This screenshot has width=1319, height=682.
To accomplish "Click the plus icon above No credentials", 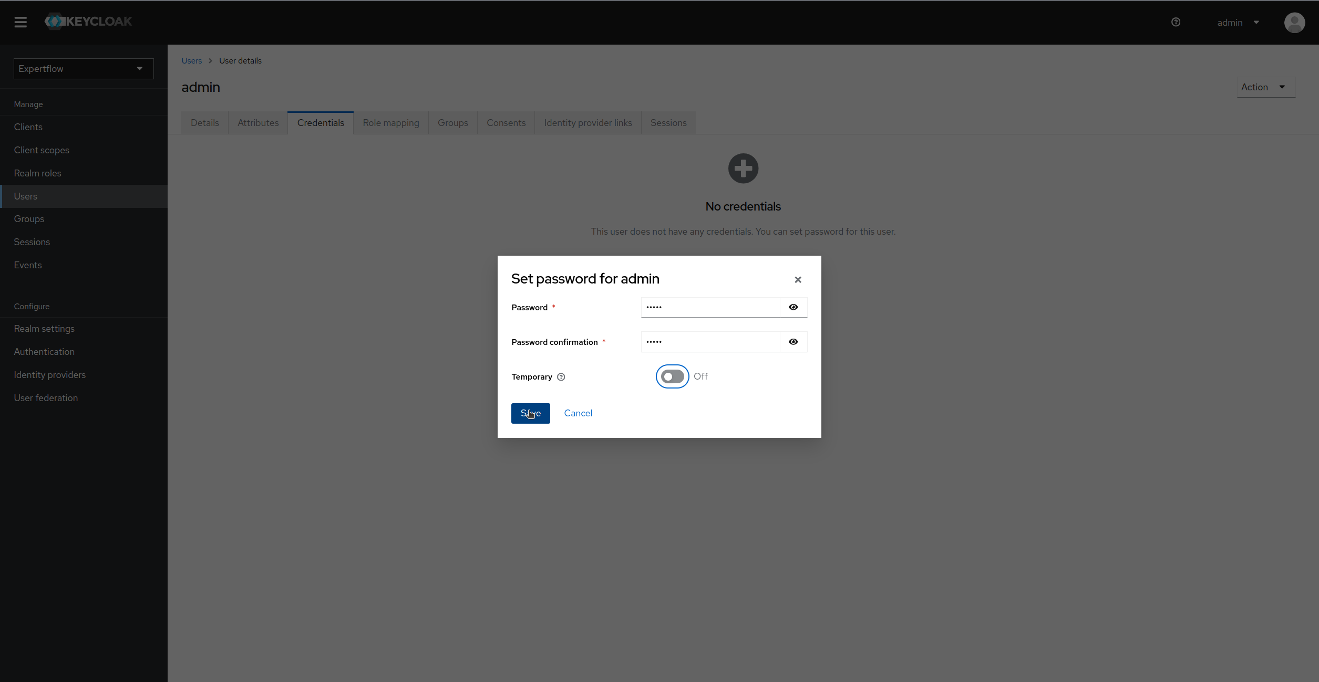I will click(x=743, y=168).
